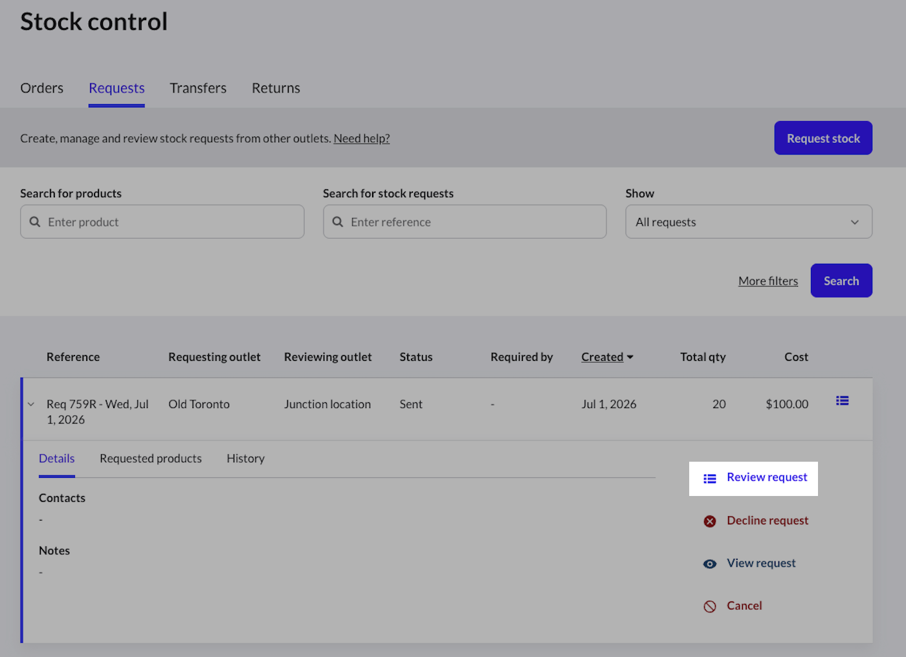
Task: Click the Requesting outlet column header
Action: [x=214, y=357]
